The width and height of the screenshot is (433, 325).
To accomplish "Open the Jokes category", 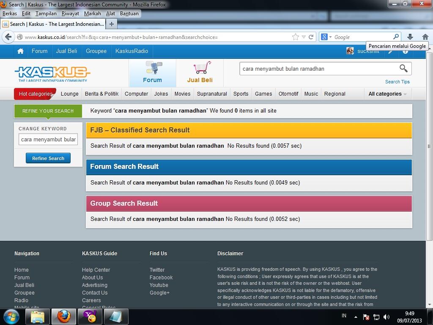I will click(x=161, y=94).
